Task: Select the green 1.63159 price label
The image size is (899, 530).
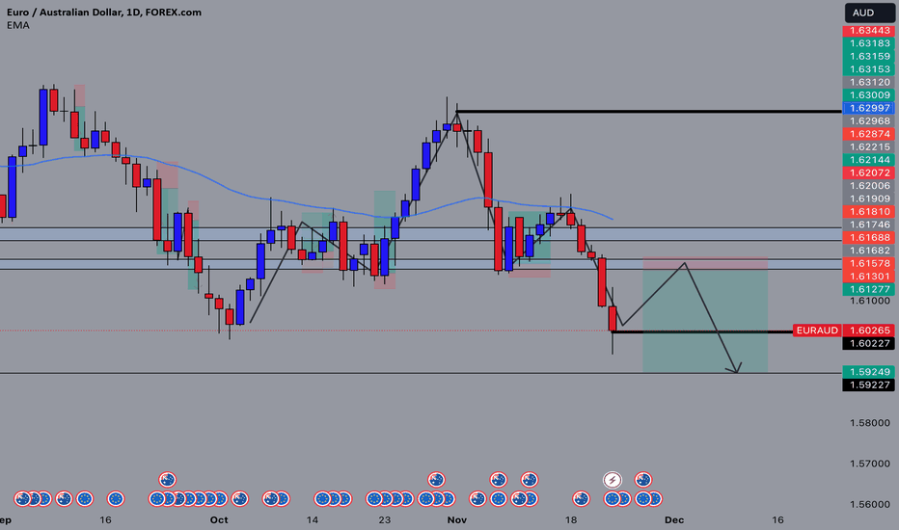Action: tap(870, 56)
